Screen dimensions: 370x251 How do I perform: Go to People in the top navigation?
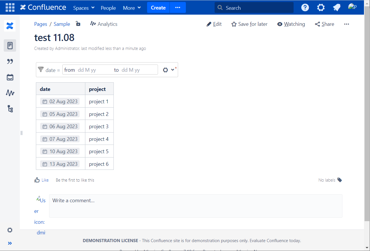pyautogui.click(x=108, y=8)
